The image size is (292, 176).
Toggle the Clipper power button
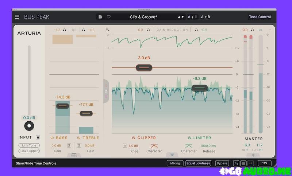tap(134, 138)
